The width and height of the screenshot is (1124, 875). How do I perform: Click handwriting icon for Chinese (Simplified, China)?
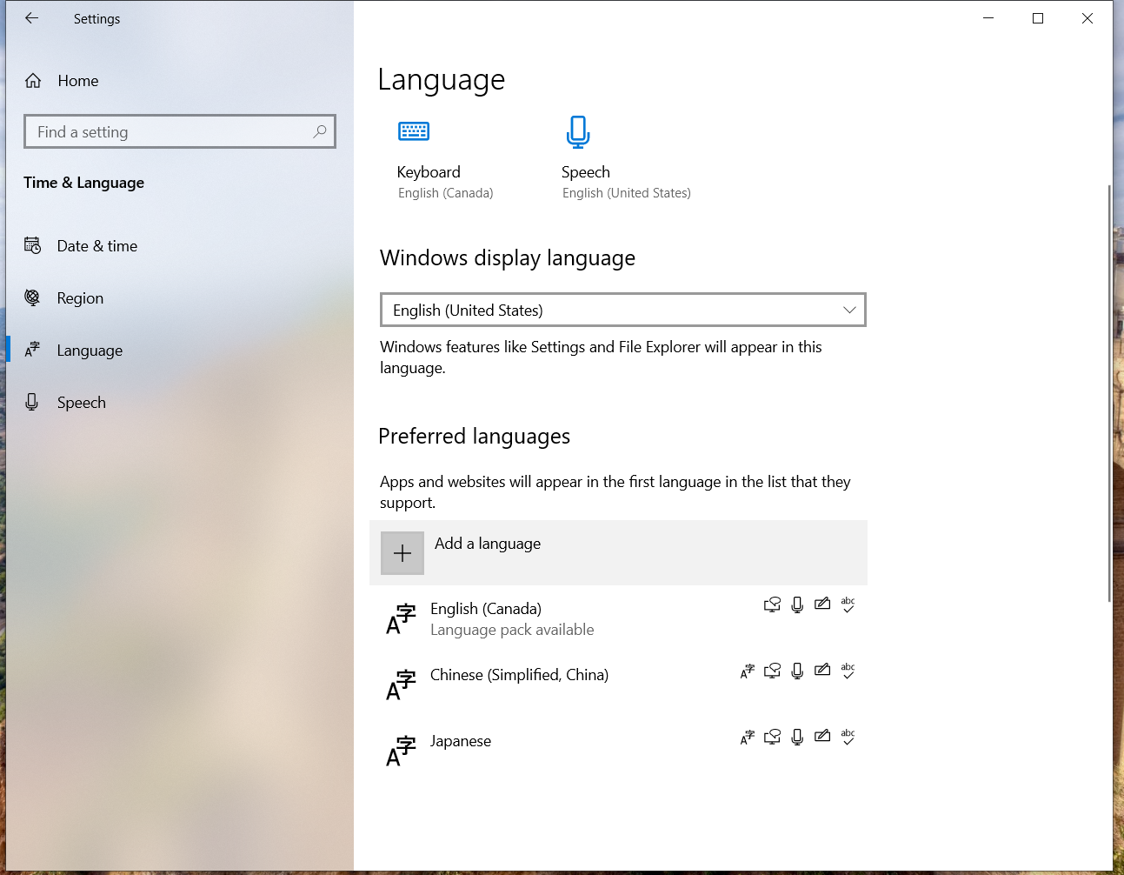(822, 671)
